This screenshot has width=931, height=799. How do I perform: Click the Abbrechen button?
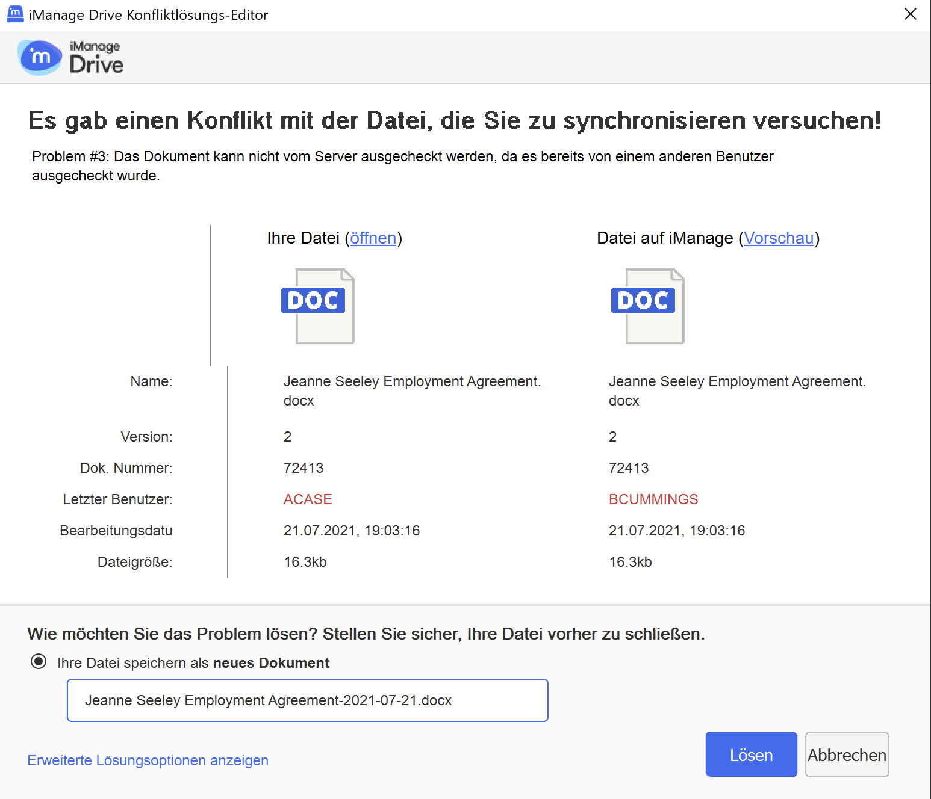pos(847,754)
